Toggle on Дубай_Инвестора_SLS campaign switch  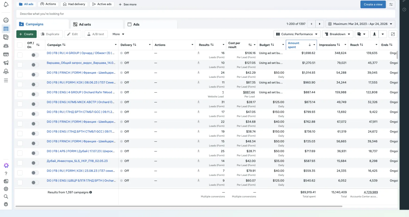(35, 163)
